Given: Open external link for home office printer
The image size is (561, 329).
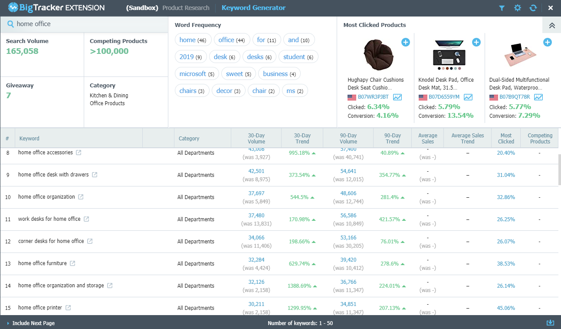Looking at the screenshot, I should point(68,308).
